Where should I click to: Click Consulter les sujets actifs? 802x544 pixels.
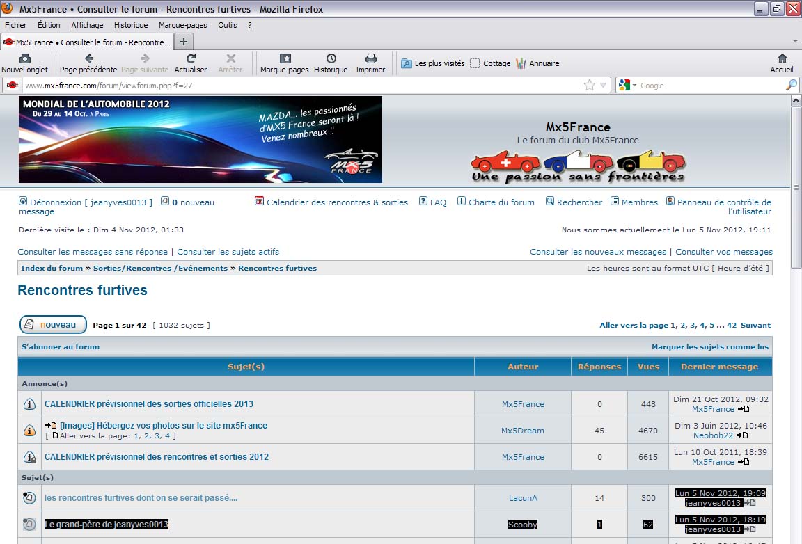pos(228,252)
